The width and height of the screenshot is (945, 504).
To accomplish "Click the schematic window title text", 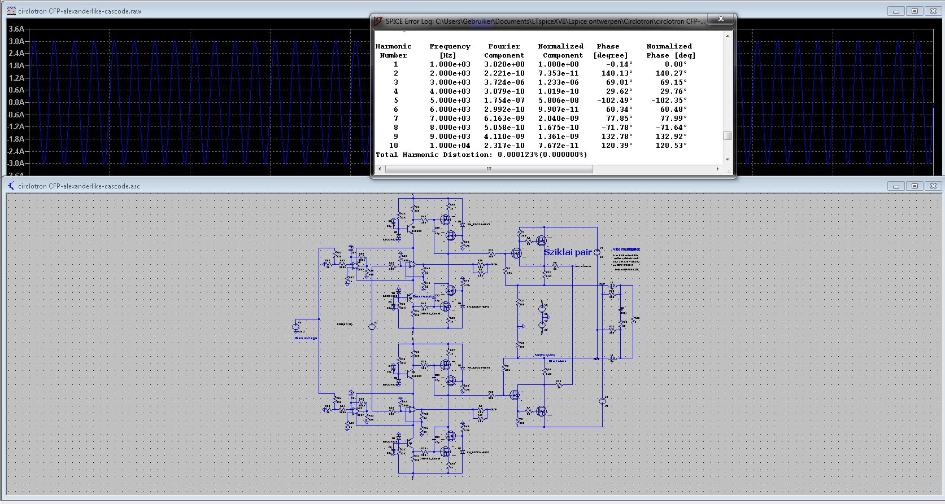I will [79, 186].
